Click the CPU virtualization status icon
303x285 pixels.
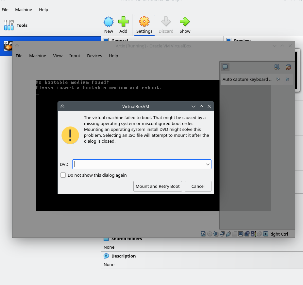[x=253, y=234]
